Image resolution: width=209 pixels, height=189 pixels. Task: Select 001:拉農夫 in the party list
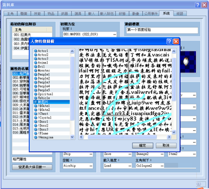(x=32, y=35)
